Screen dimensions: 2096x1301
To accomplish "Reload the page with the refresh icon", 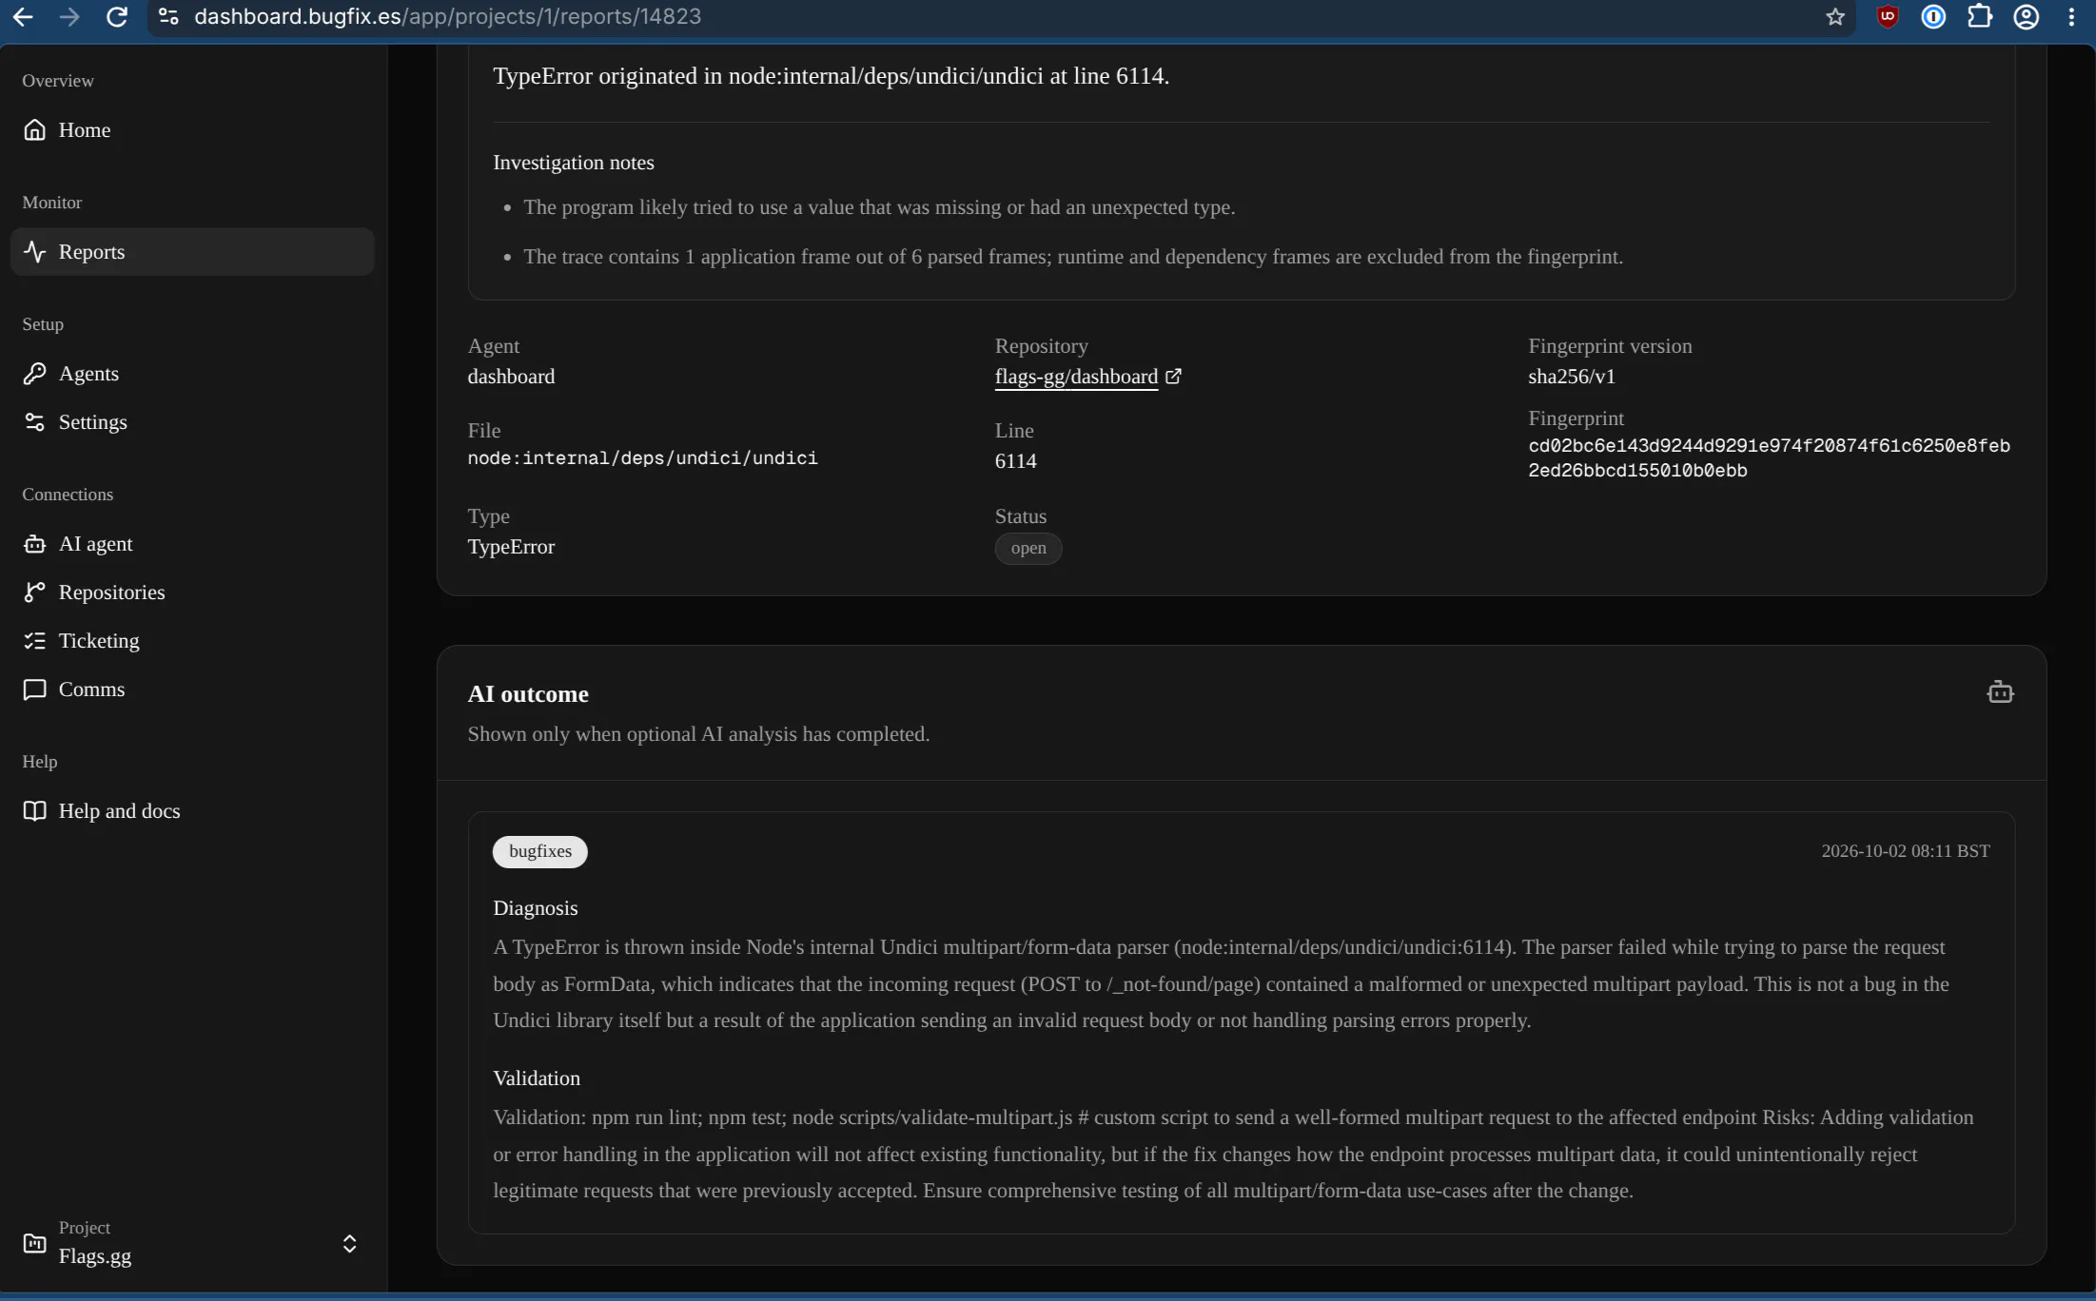I will pyautogui.click(x=117, y=16).
